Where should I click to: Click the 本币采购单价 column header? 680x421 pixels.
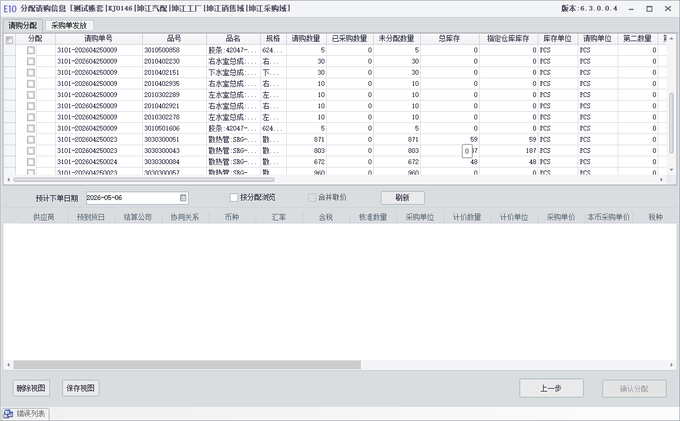click(608, 217)
